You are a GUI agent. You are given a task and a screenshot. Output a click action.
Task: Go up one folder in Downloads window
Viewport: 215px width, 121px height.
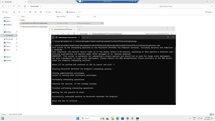(x=14, y=6)
